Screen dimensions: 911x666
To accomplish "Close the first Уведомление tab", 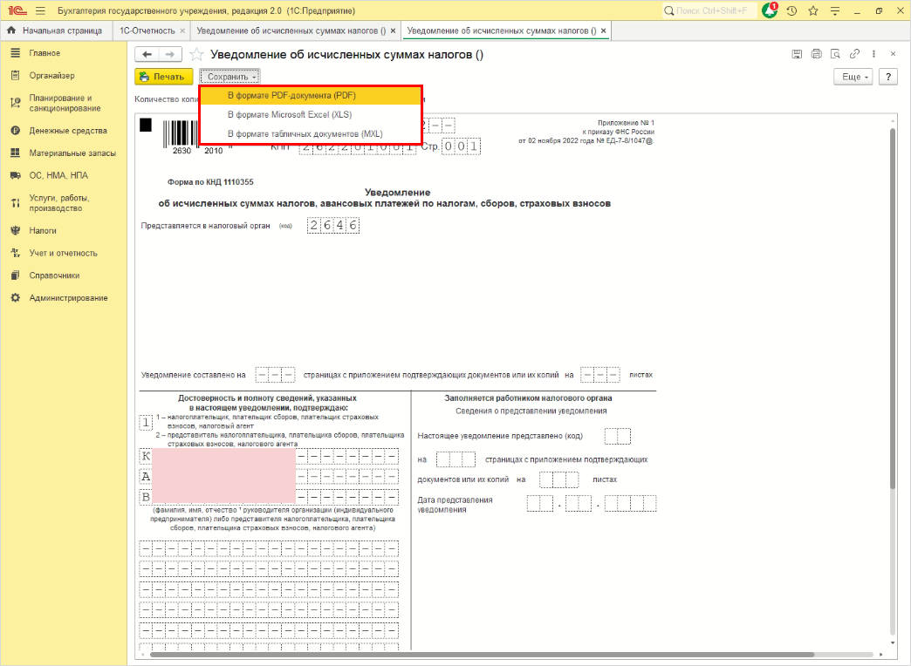I will click(x=393, y=31).
